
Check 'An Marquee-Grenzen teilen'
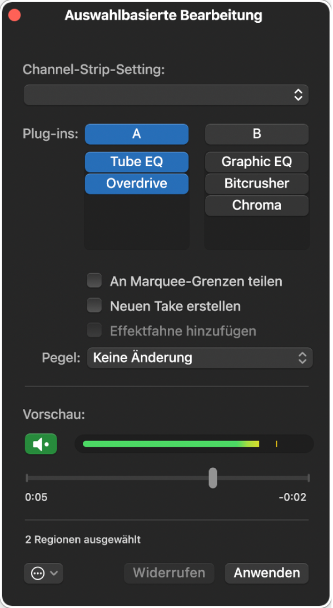pyautogui.click(x=94, y=280)
